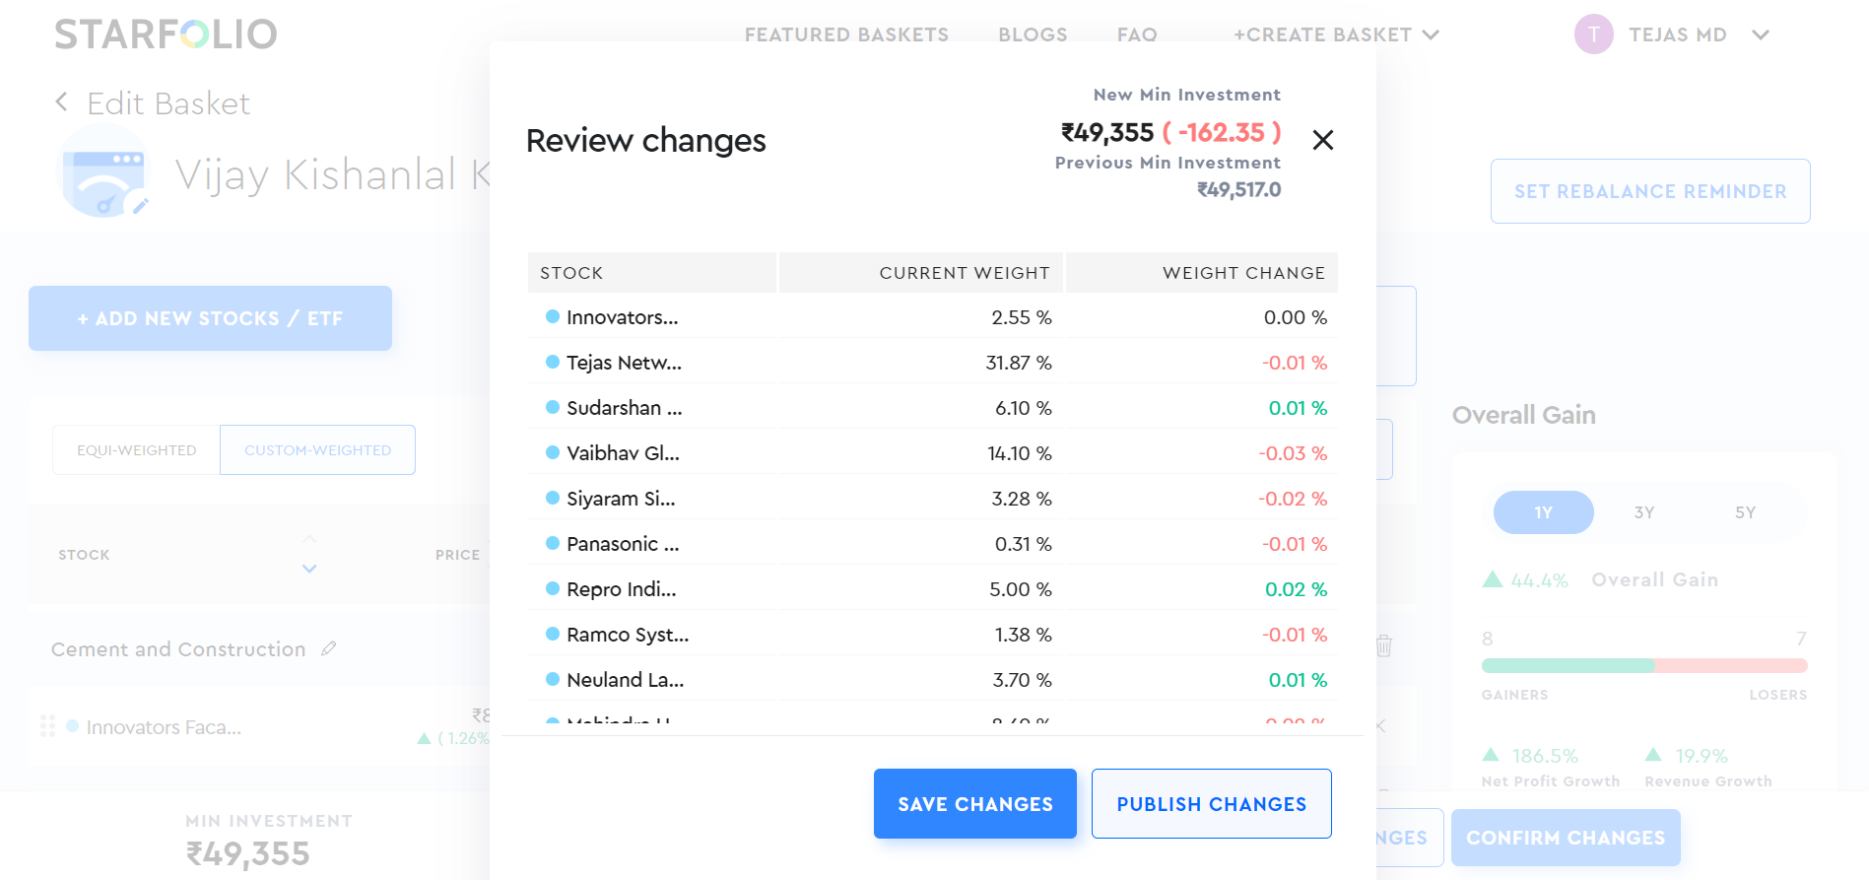Viewport: 1869px width, 880px height.
Task: Click Net Profit Growth 186.5% value
Action: point(1545,756)
